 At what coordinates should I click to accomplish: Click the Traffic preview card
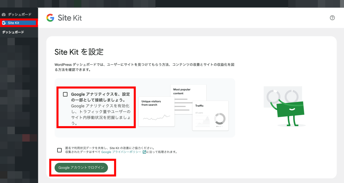click(x=210, y=116)
